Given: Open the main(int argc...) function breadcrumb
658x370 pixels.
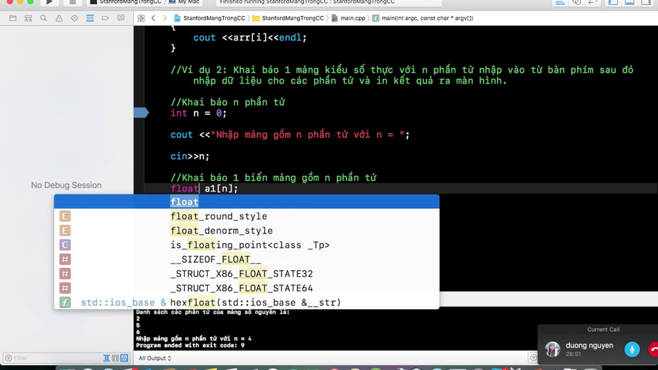Looking at the screenshot, I should tap(422, 18).
